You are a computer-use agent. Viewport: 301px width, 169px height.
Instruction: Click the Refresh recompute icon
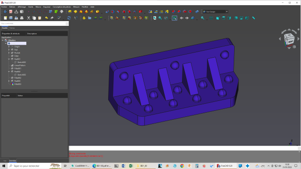pyautogui.click(x=69, y=18)
